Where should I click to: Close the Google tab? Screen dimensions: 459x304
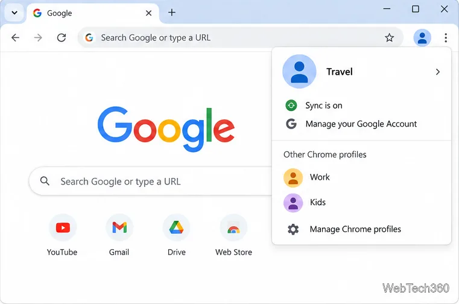pyautogui.click(x=148, y=13)
